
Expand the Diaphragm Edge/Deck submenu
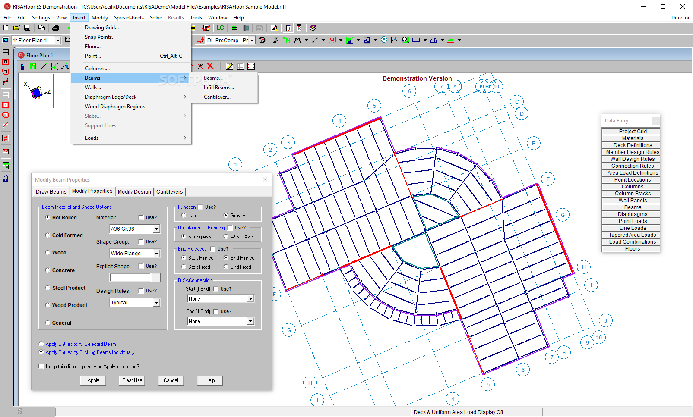coord(131,97)
